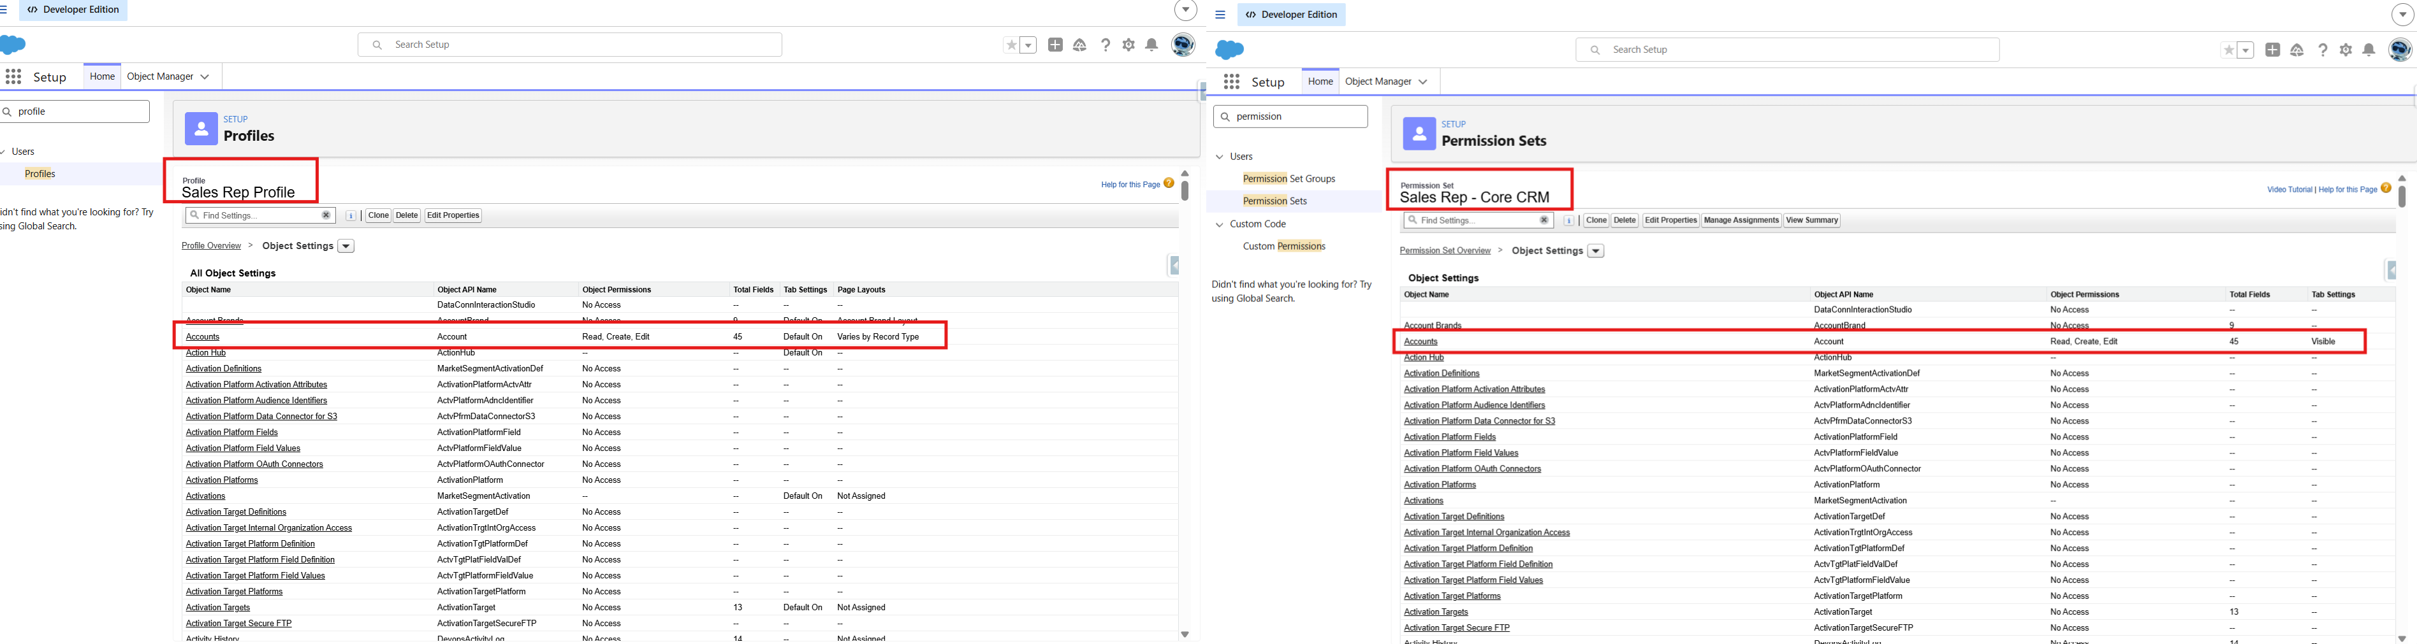The height and width of the screenshot is (644, 2417).
Task: Open Accounts object in Sales Rep Profile table
Action: pos(203,336)
